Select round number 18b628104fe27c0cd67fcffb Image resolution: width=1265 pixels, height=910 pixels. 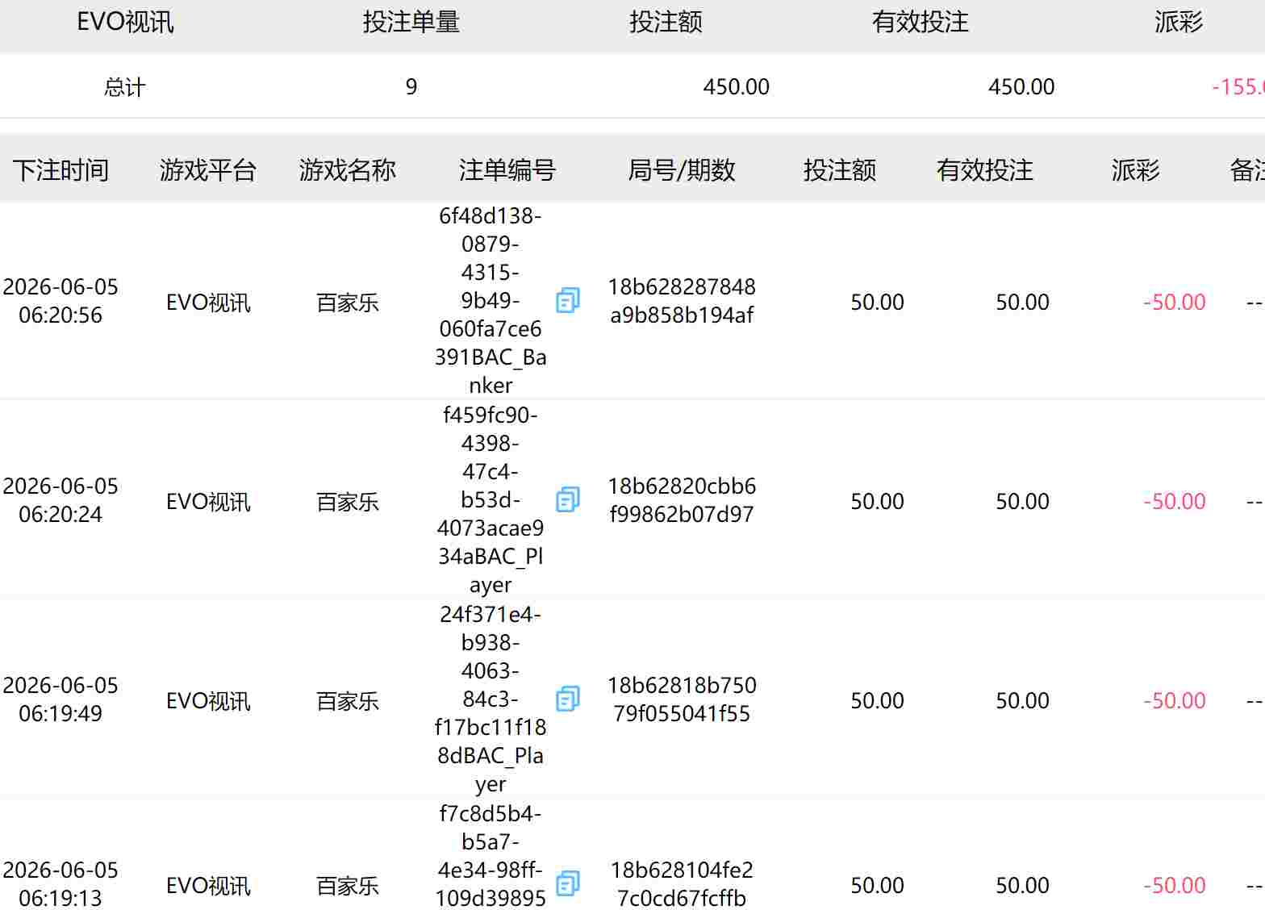coord(682,884)
